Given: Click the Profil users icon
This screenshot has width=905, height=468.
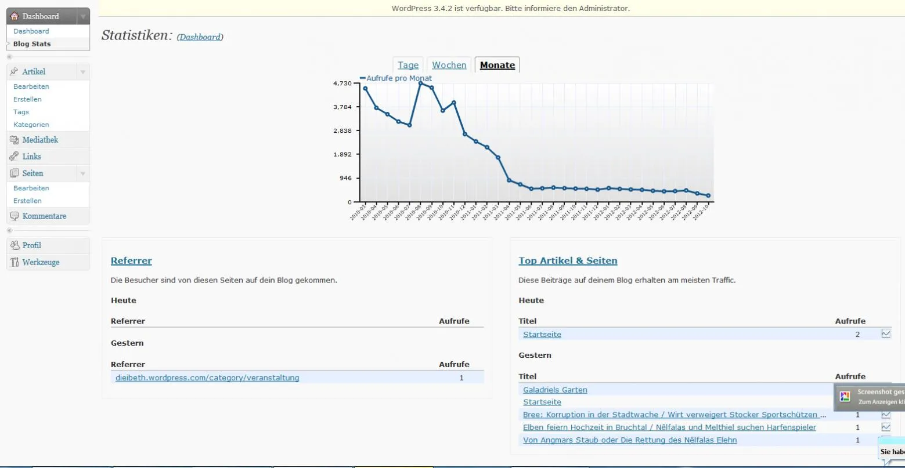Looking at the screenshot, I should (x=15, y=245).
